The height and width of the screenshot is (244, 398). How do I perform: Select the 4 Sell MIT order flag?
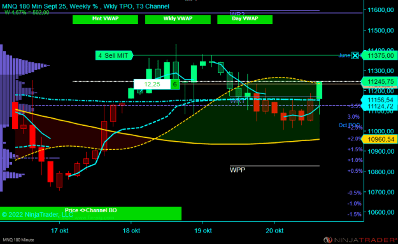click(114, 55)
